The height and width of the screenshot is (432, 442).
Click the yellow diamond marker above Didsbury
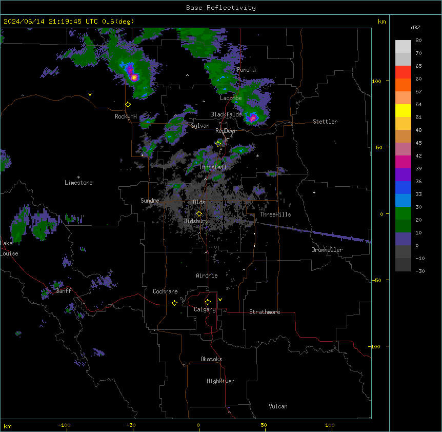tap(199, 214)
